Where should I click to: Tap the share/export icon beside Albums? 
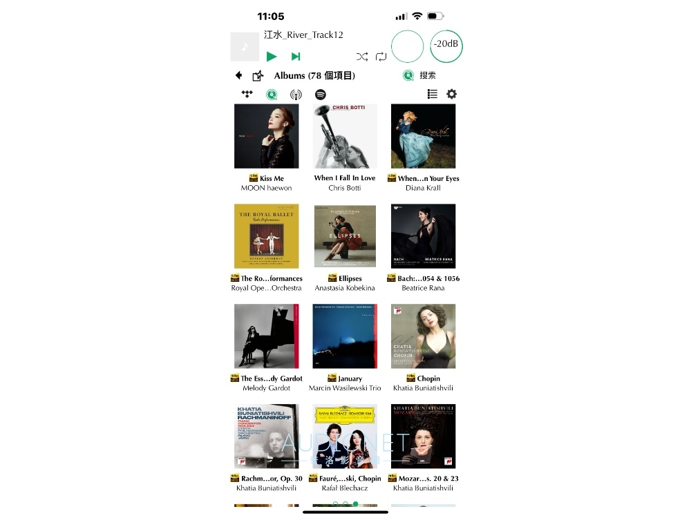258,76
